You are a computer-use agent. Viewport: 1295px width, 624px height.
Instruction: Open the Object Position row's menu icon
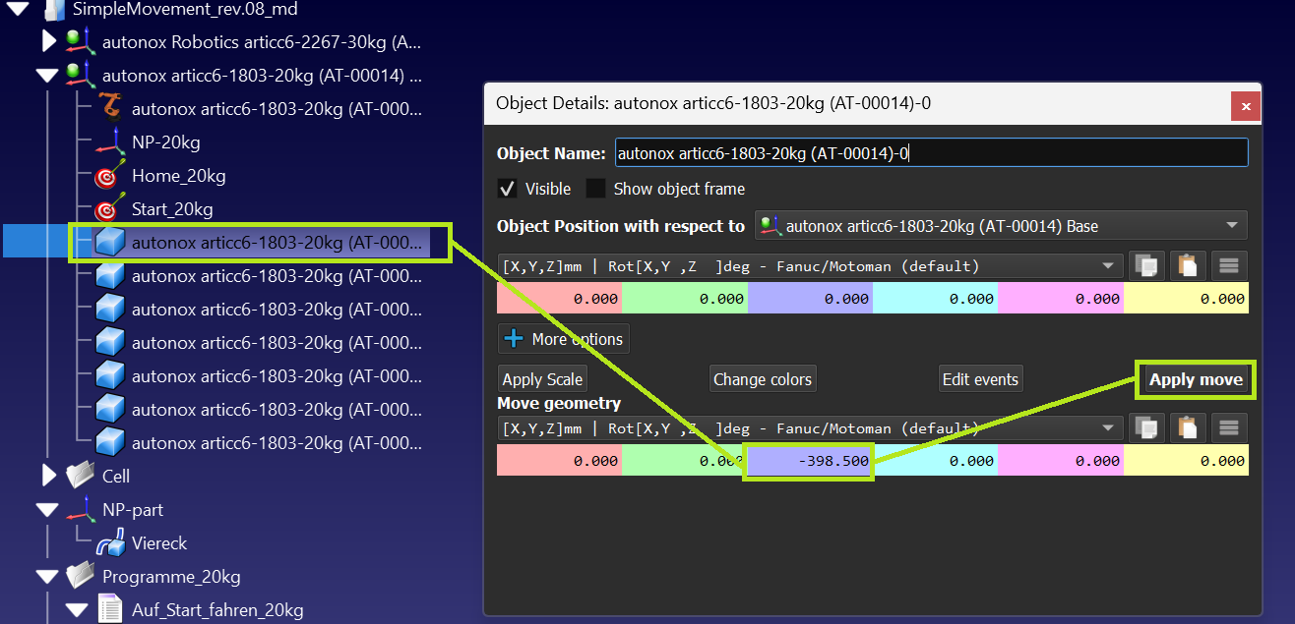tap(1228, 265)
